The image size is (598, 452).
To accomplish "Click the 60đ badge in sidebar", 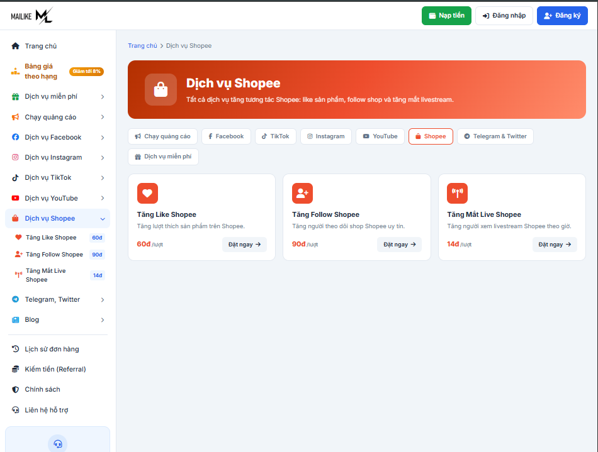I will [97, 238].
